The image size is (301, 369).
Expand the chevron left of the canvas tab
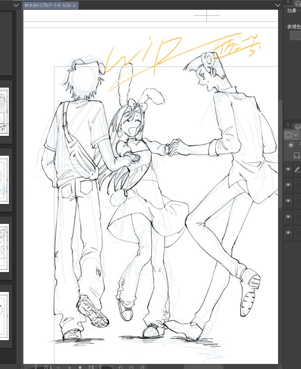[x=16, y=5]
